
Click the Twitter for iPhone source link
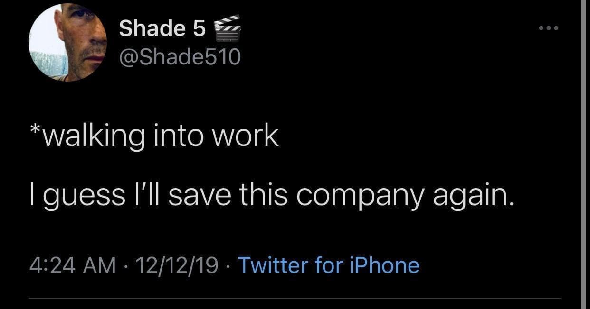click(328, 265)
